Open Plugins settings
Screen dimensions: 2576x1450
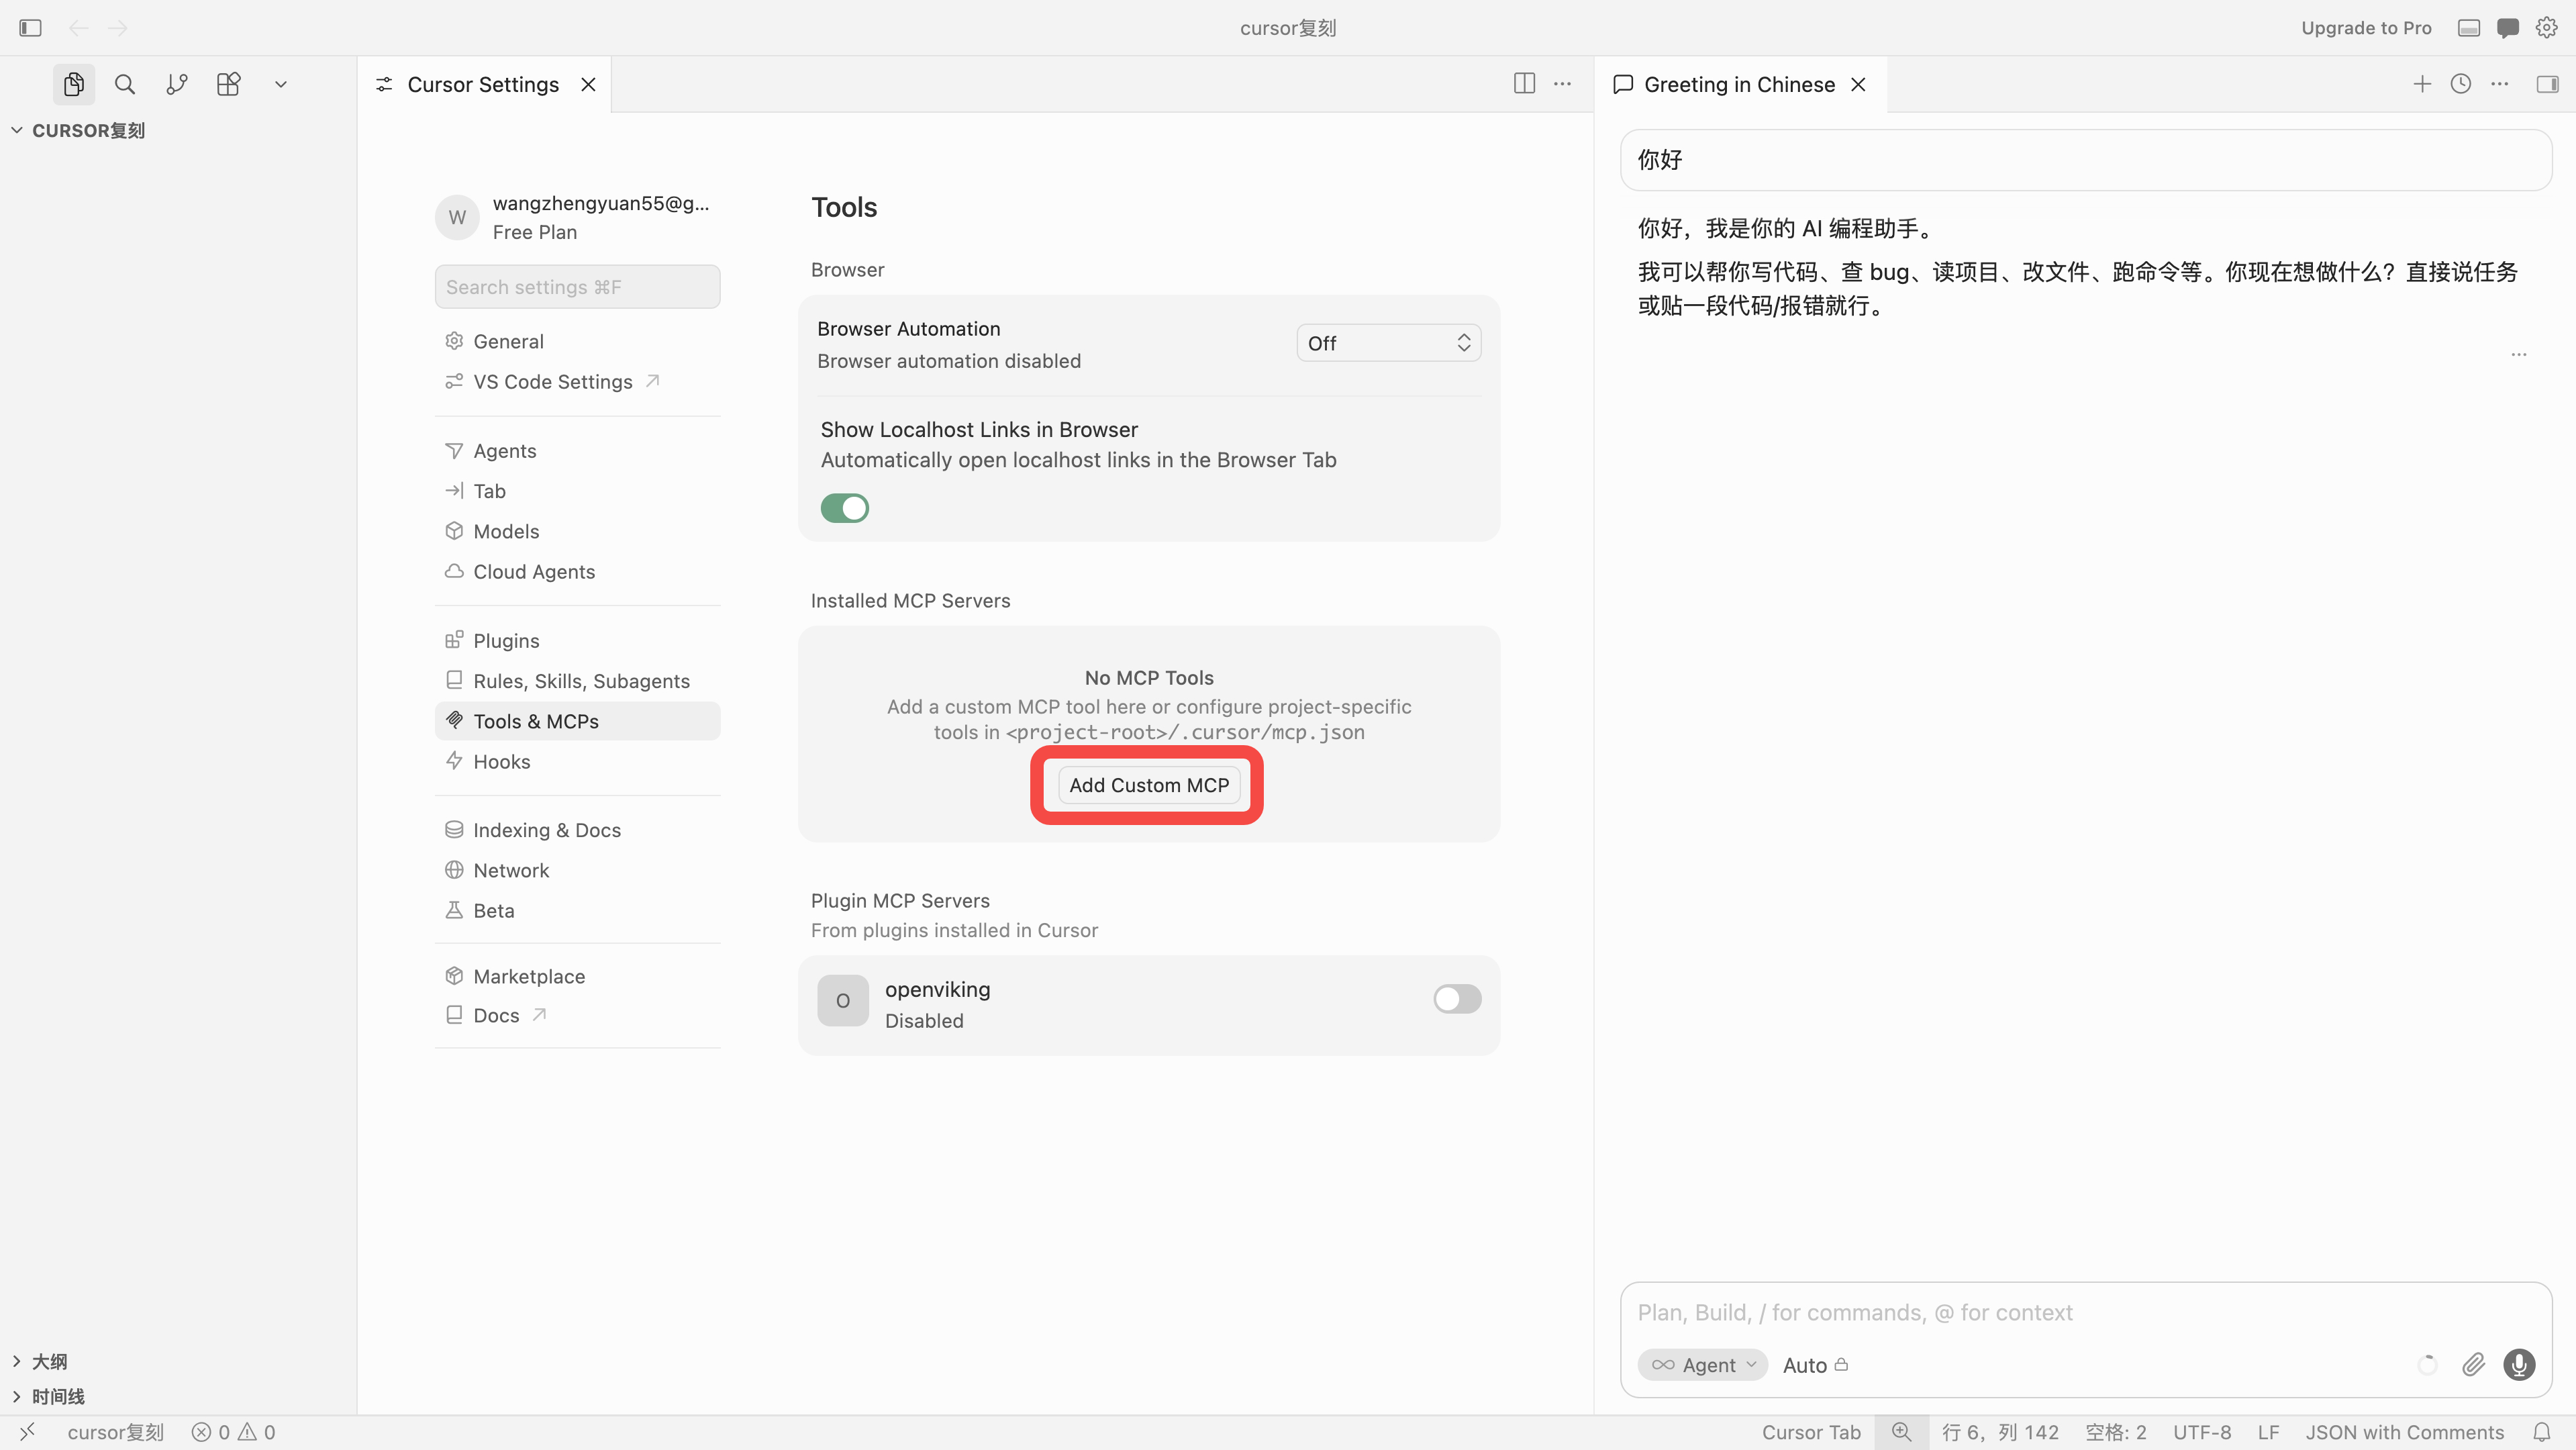click(577, 640)
